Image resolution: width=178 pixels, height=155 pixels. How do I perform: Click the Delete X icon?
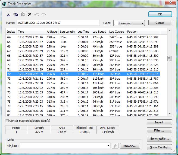pyautogui.click(x=30, y=14)
